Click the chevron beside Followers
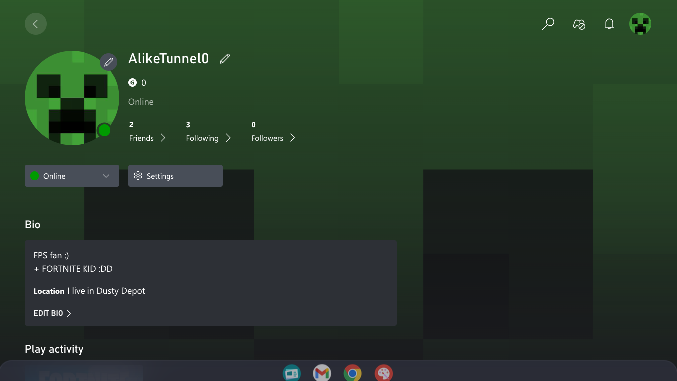The width and height of the screenshot is (677, 381). click(x=292, y=138)
